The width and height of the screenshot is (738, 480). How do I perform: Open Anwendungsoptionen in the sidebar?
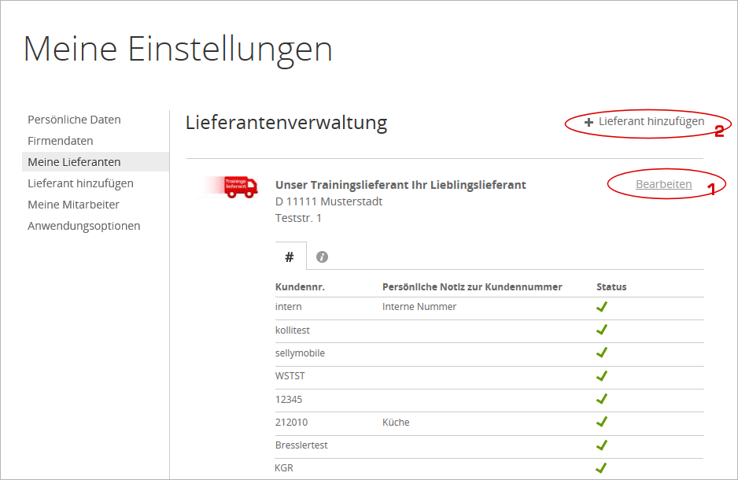click(x=84, y=226)
